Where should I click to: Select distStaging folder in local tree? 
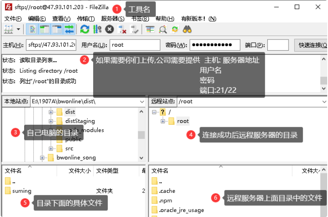tap(80, 121)
